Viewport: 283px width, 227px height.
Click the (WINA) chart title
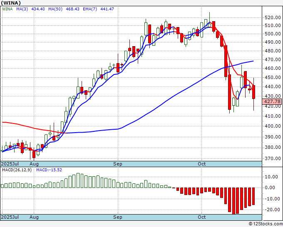point(11,3)
